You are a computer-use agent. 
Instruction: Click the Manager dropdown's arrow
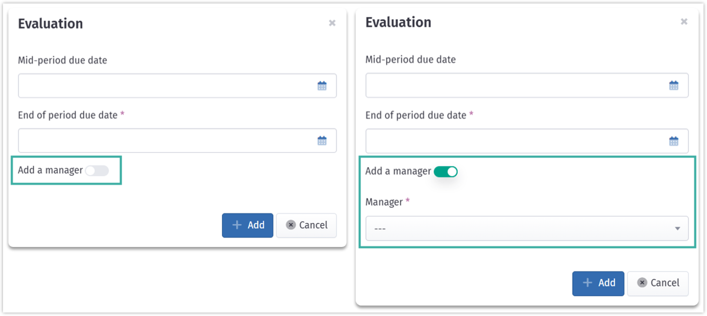(677, 228)
